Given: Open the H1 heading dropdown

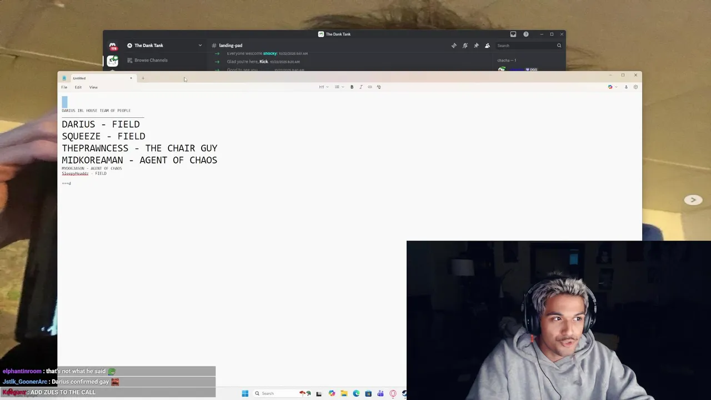Looking at the screenshot, I should pyautogui.click(x=323, y=87).
